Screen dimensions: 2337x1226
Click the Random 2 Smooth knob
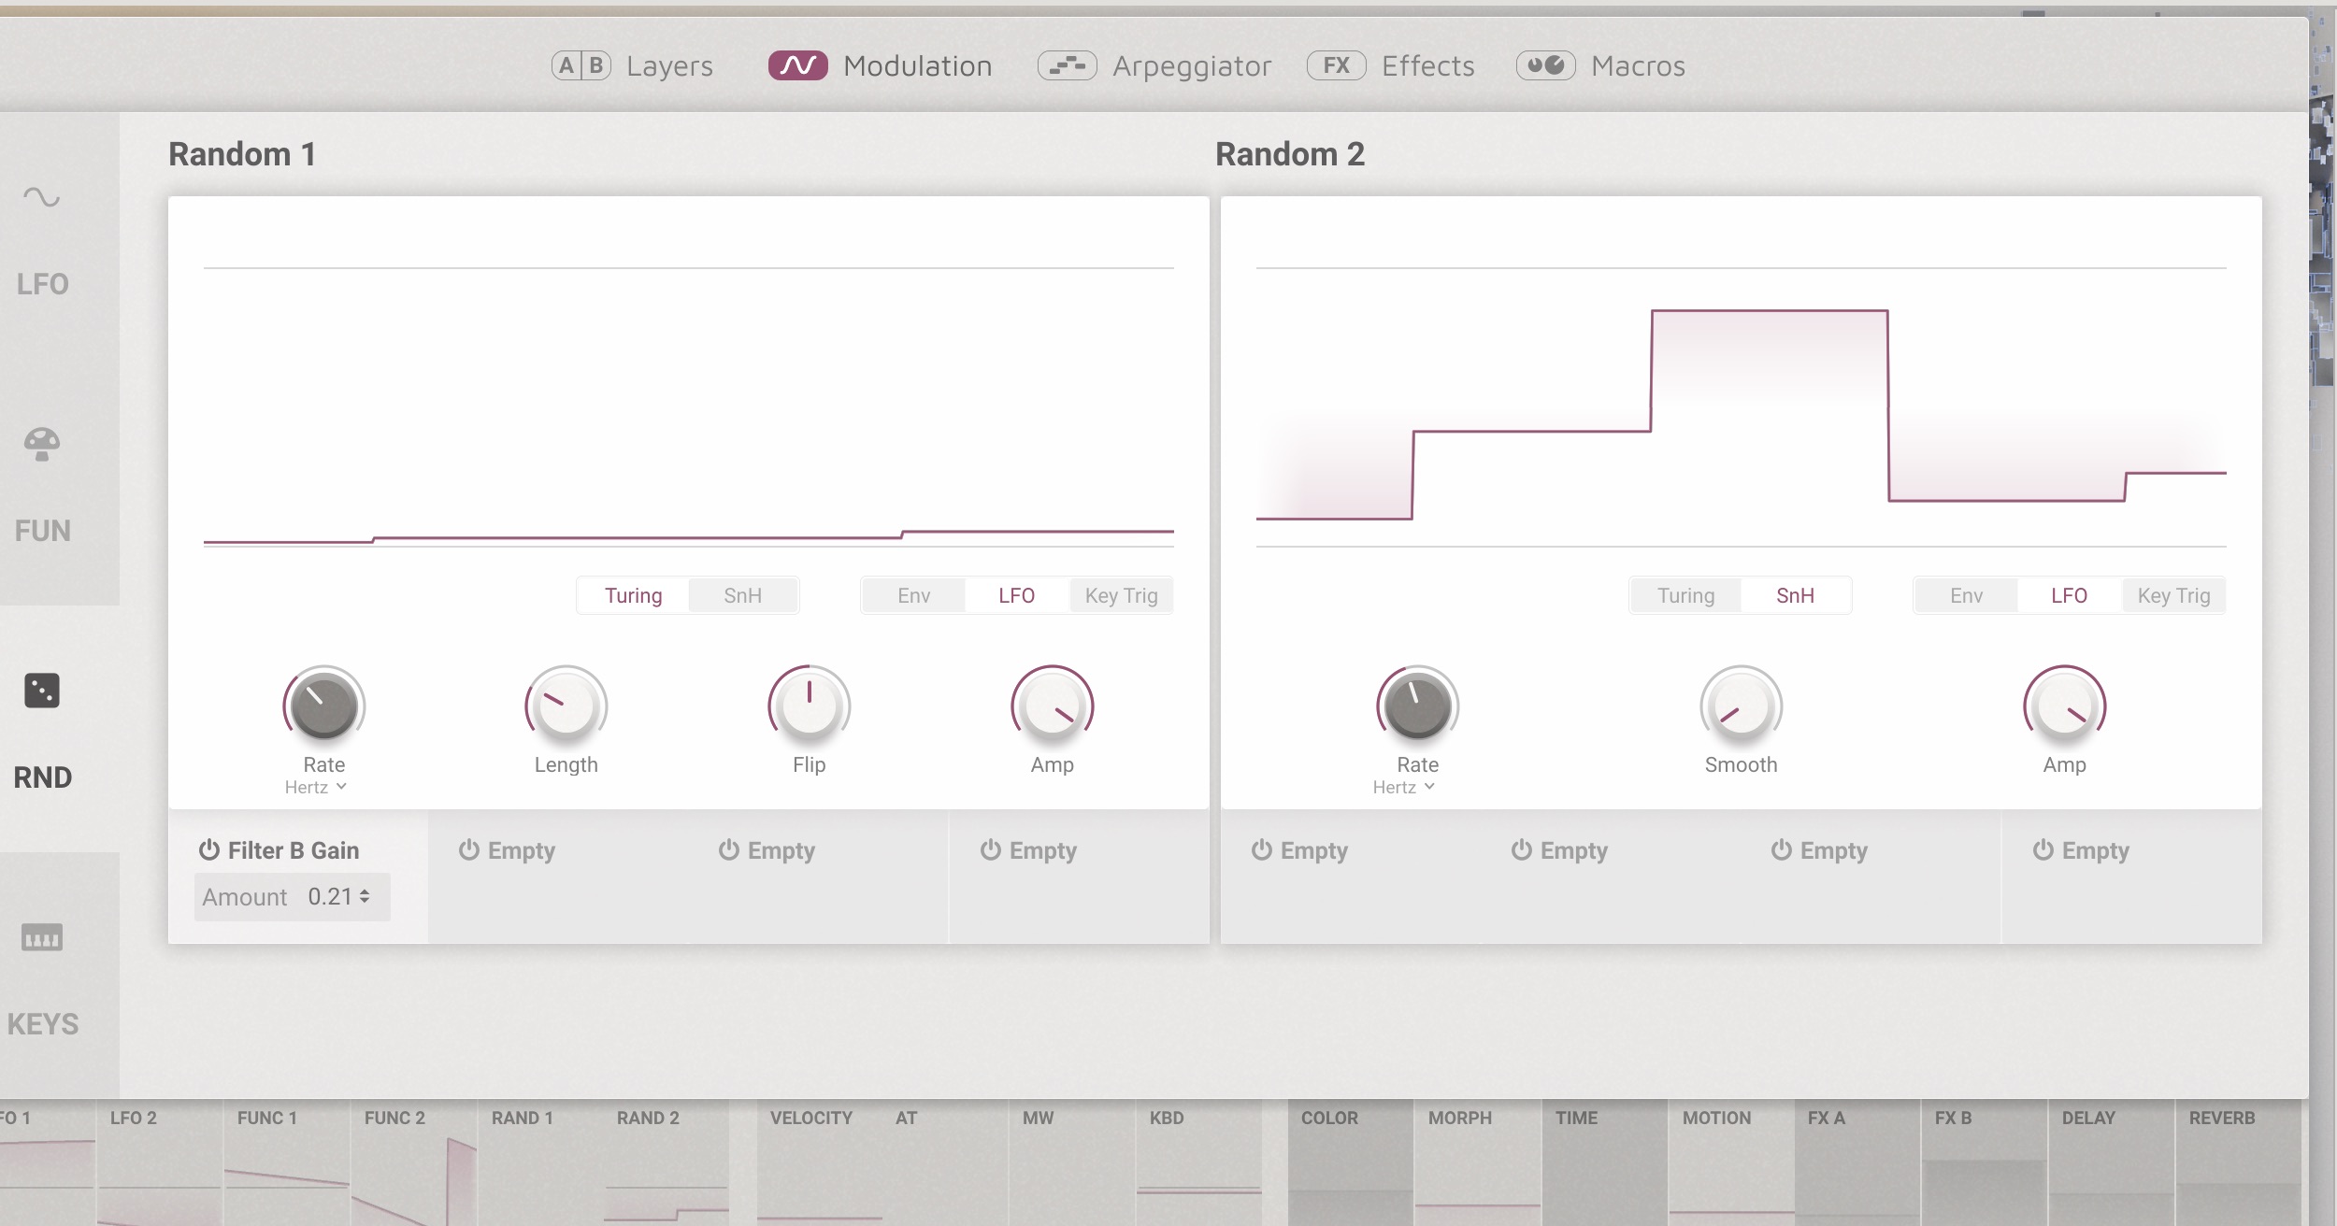click(1741, 706)
